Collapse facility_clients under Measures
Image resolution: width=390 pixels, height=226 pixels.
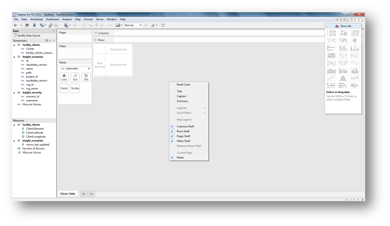point(14,125)
